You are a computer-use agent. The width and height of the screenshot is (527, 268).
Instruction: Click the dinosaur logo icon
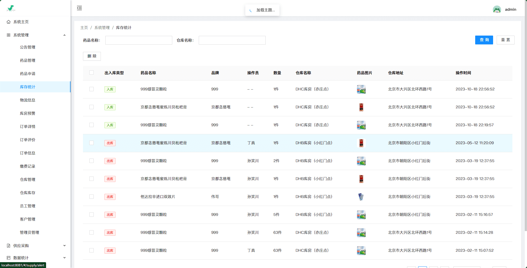(11, 8)
